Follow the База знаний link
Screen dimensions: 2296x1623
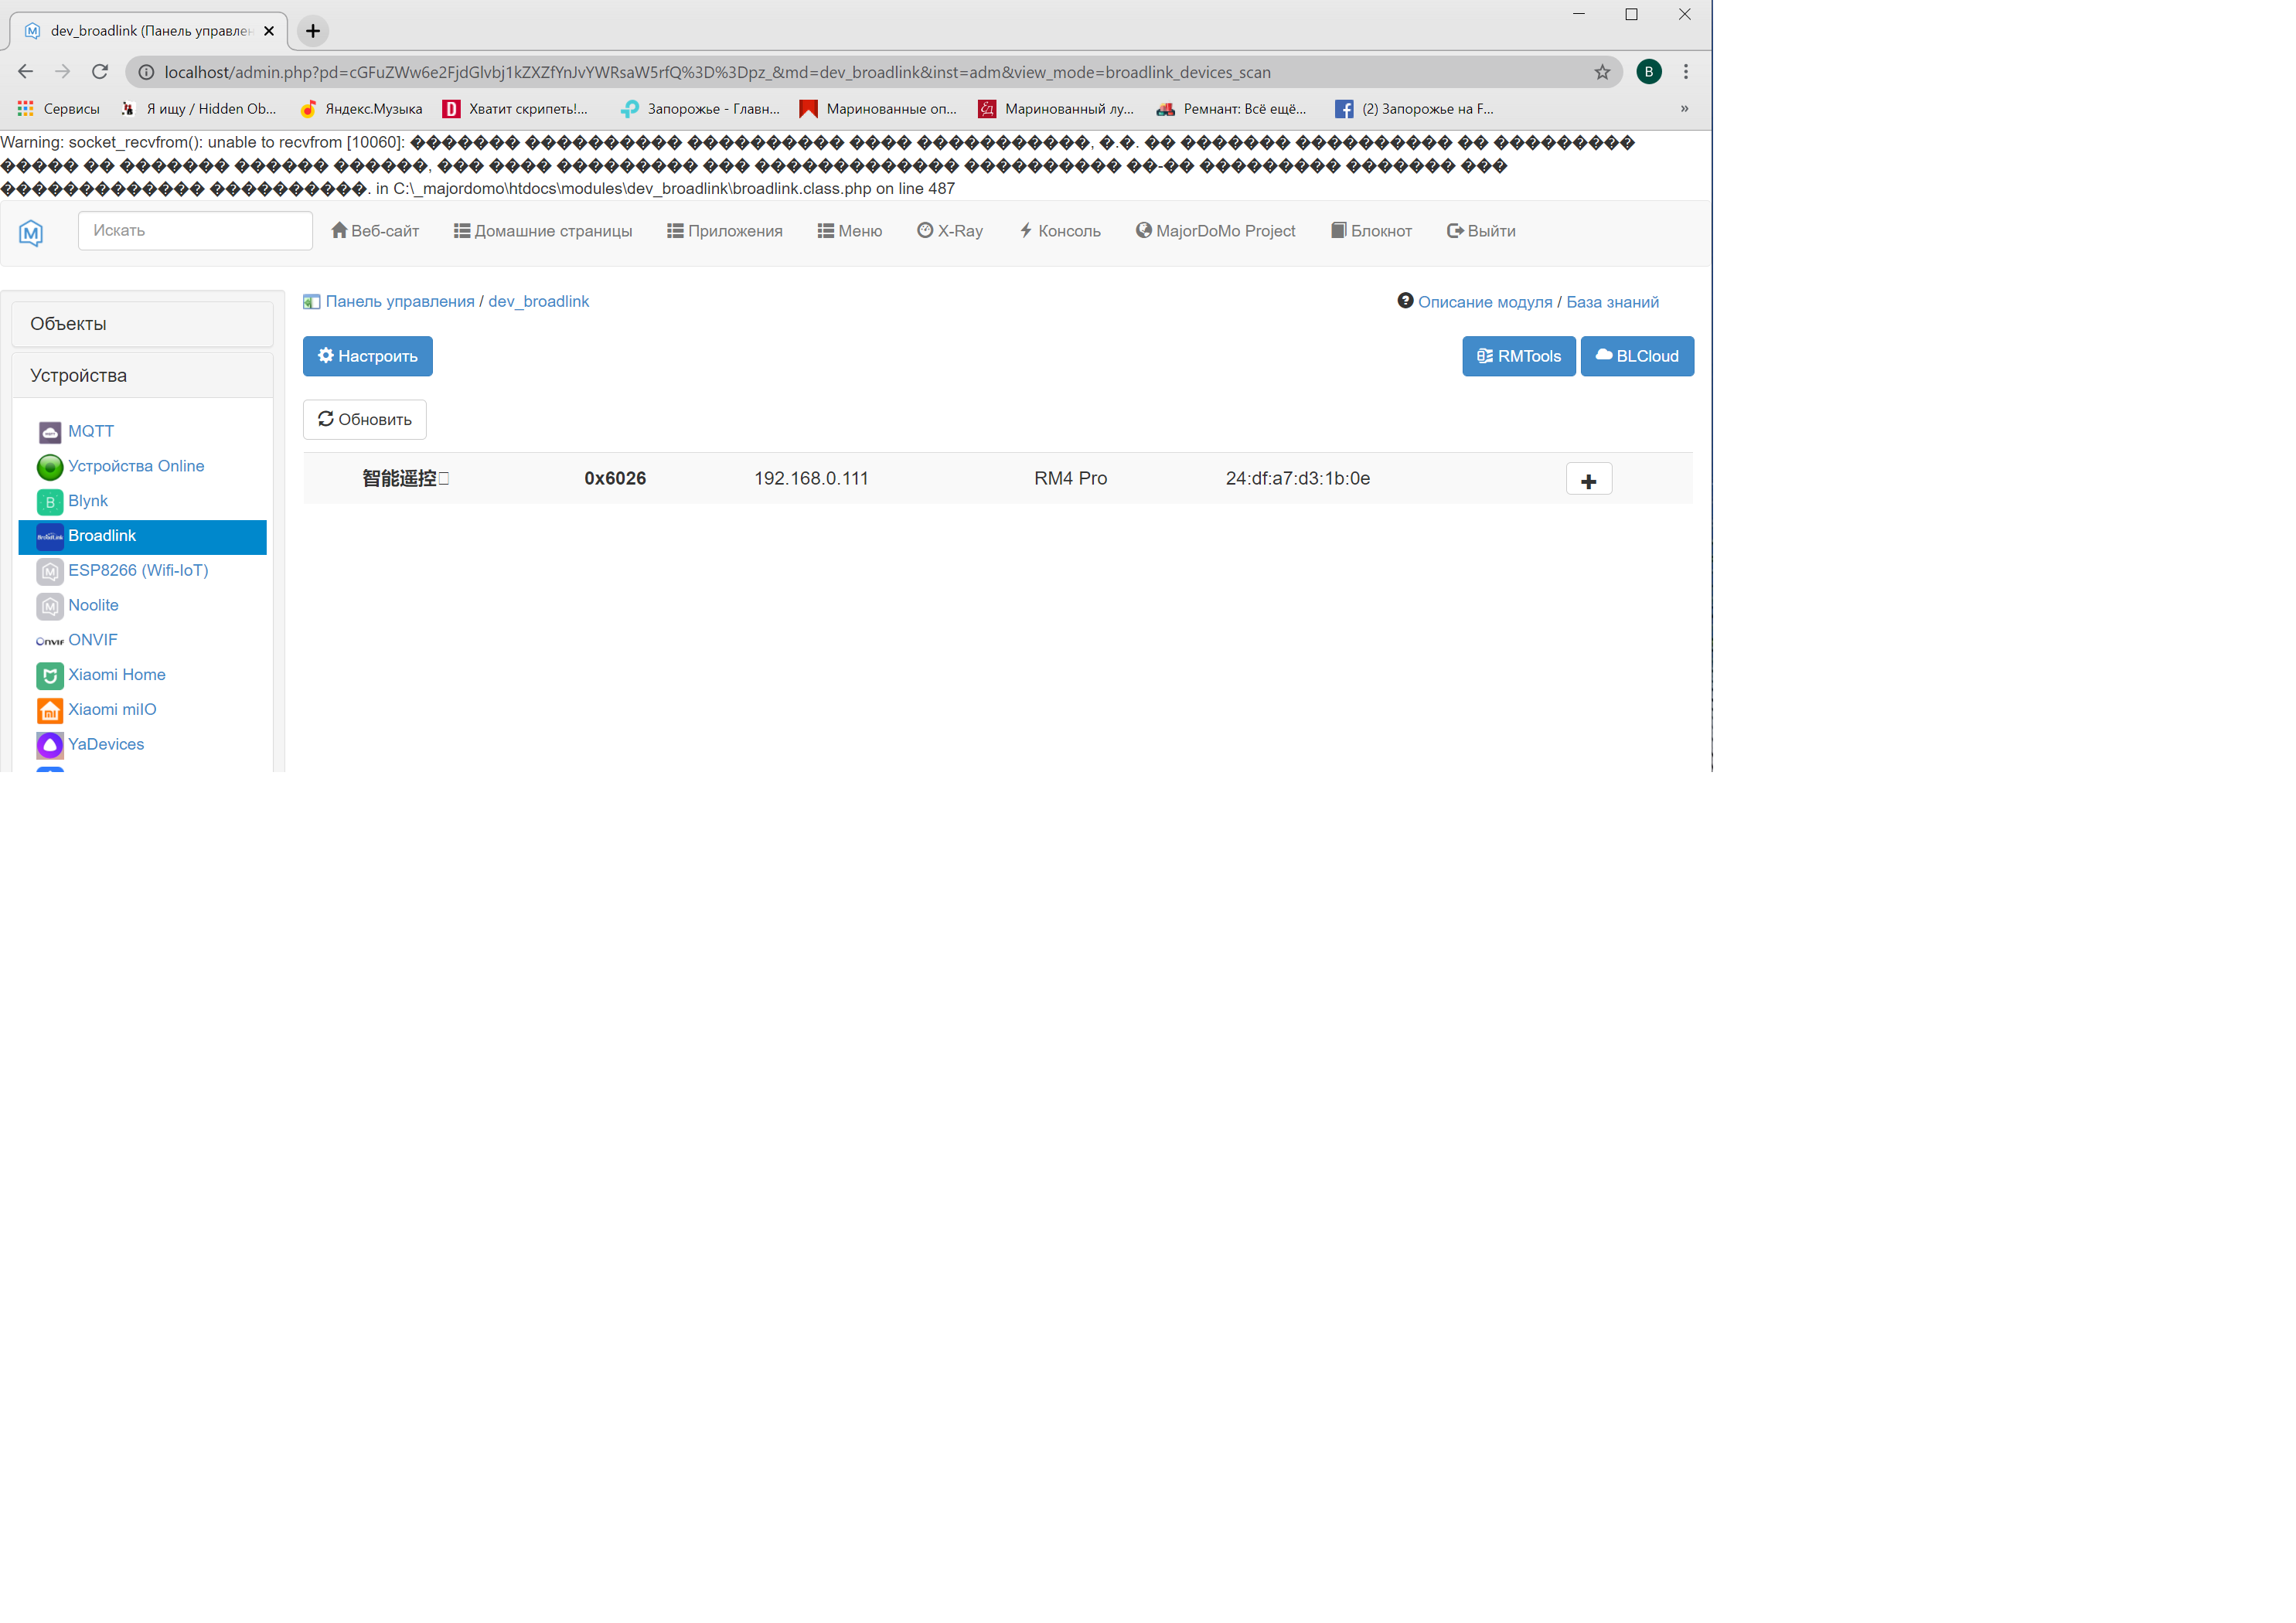coord(1612,302)
